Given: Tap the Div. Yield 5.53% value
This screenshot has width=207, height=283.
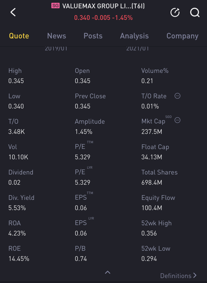Looking at the screenshot, I should [17, 208].
